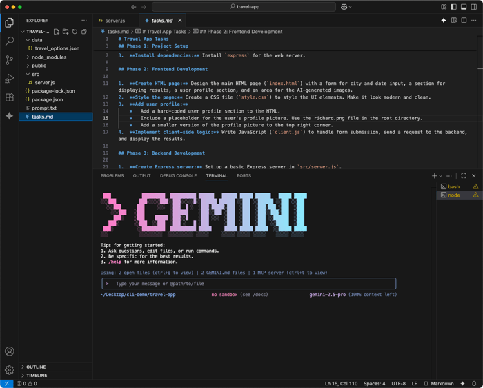The image size is (483, 388).
Task: Click the Markdown language mode in status bar
Action: point(442,383)
